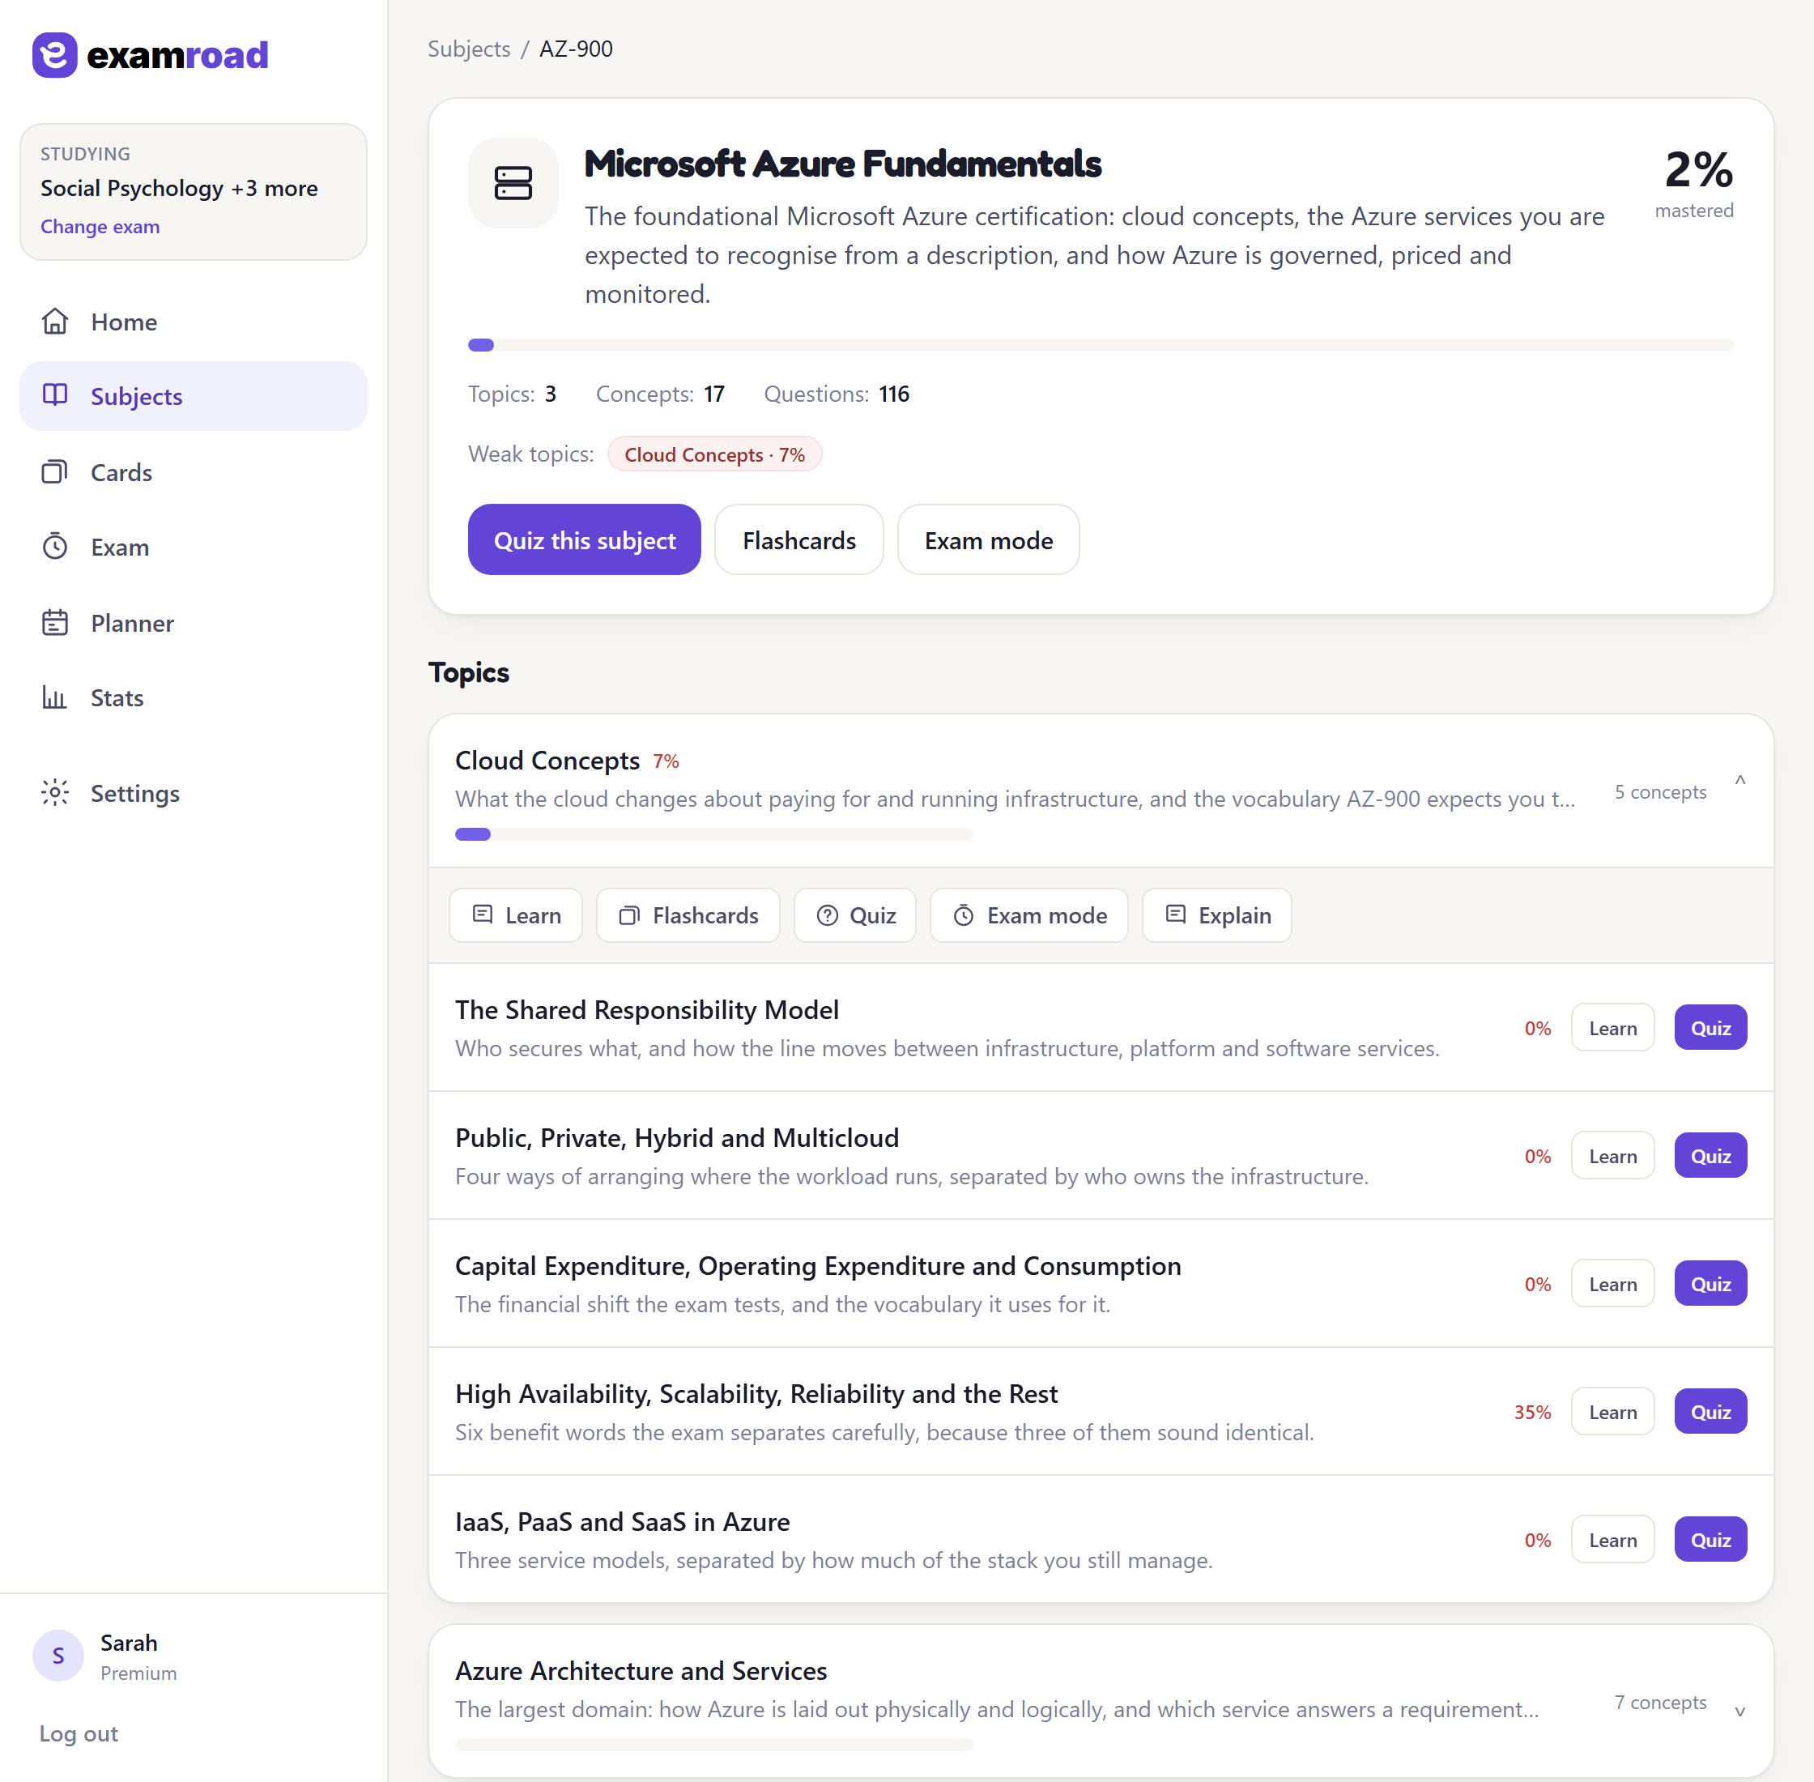The image size is (1814, 1782).
Task: Open subject-level Flashcards button
Action: (799, 540)
